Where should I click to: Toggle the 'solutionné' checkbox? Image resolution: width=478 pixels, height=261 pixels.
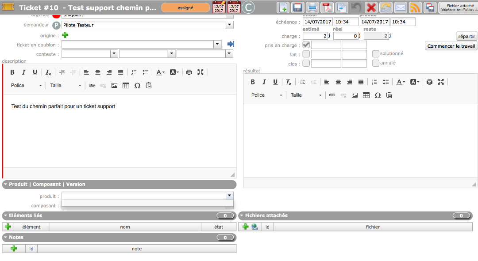[x=376, y=54]
